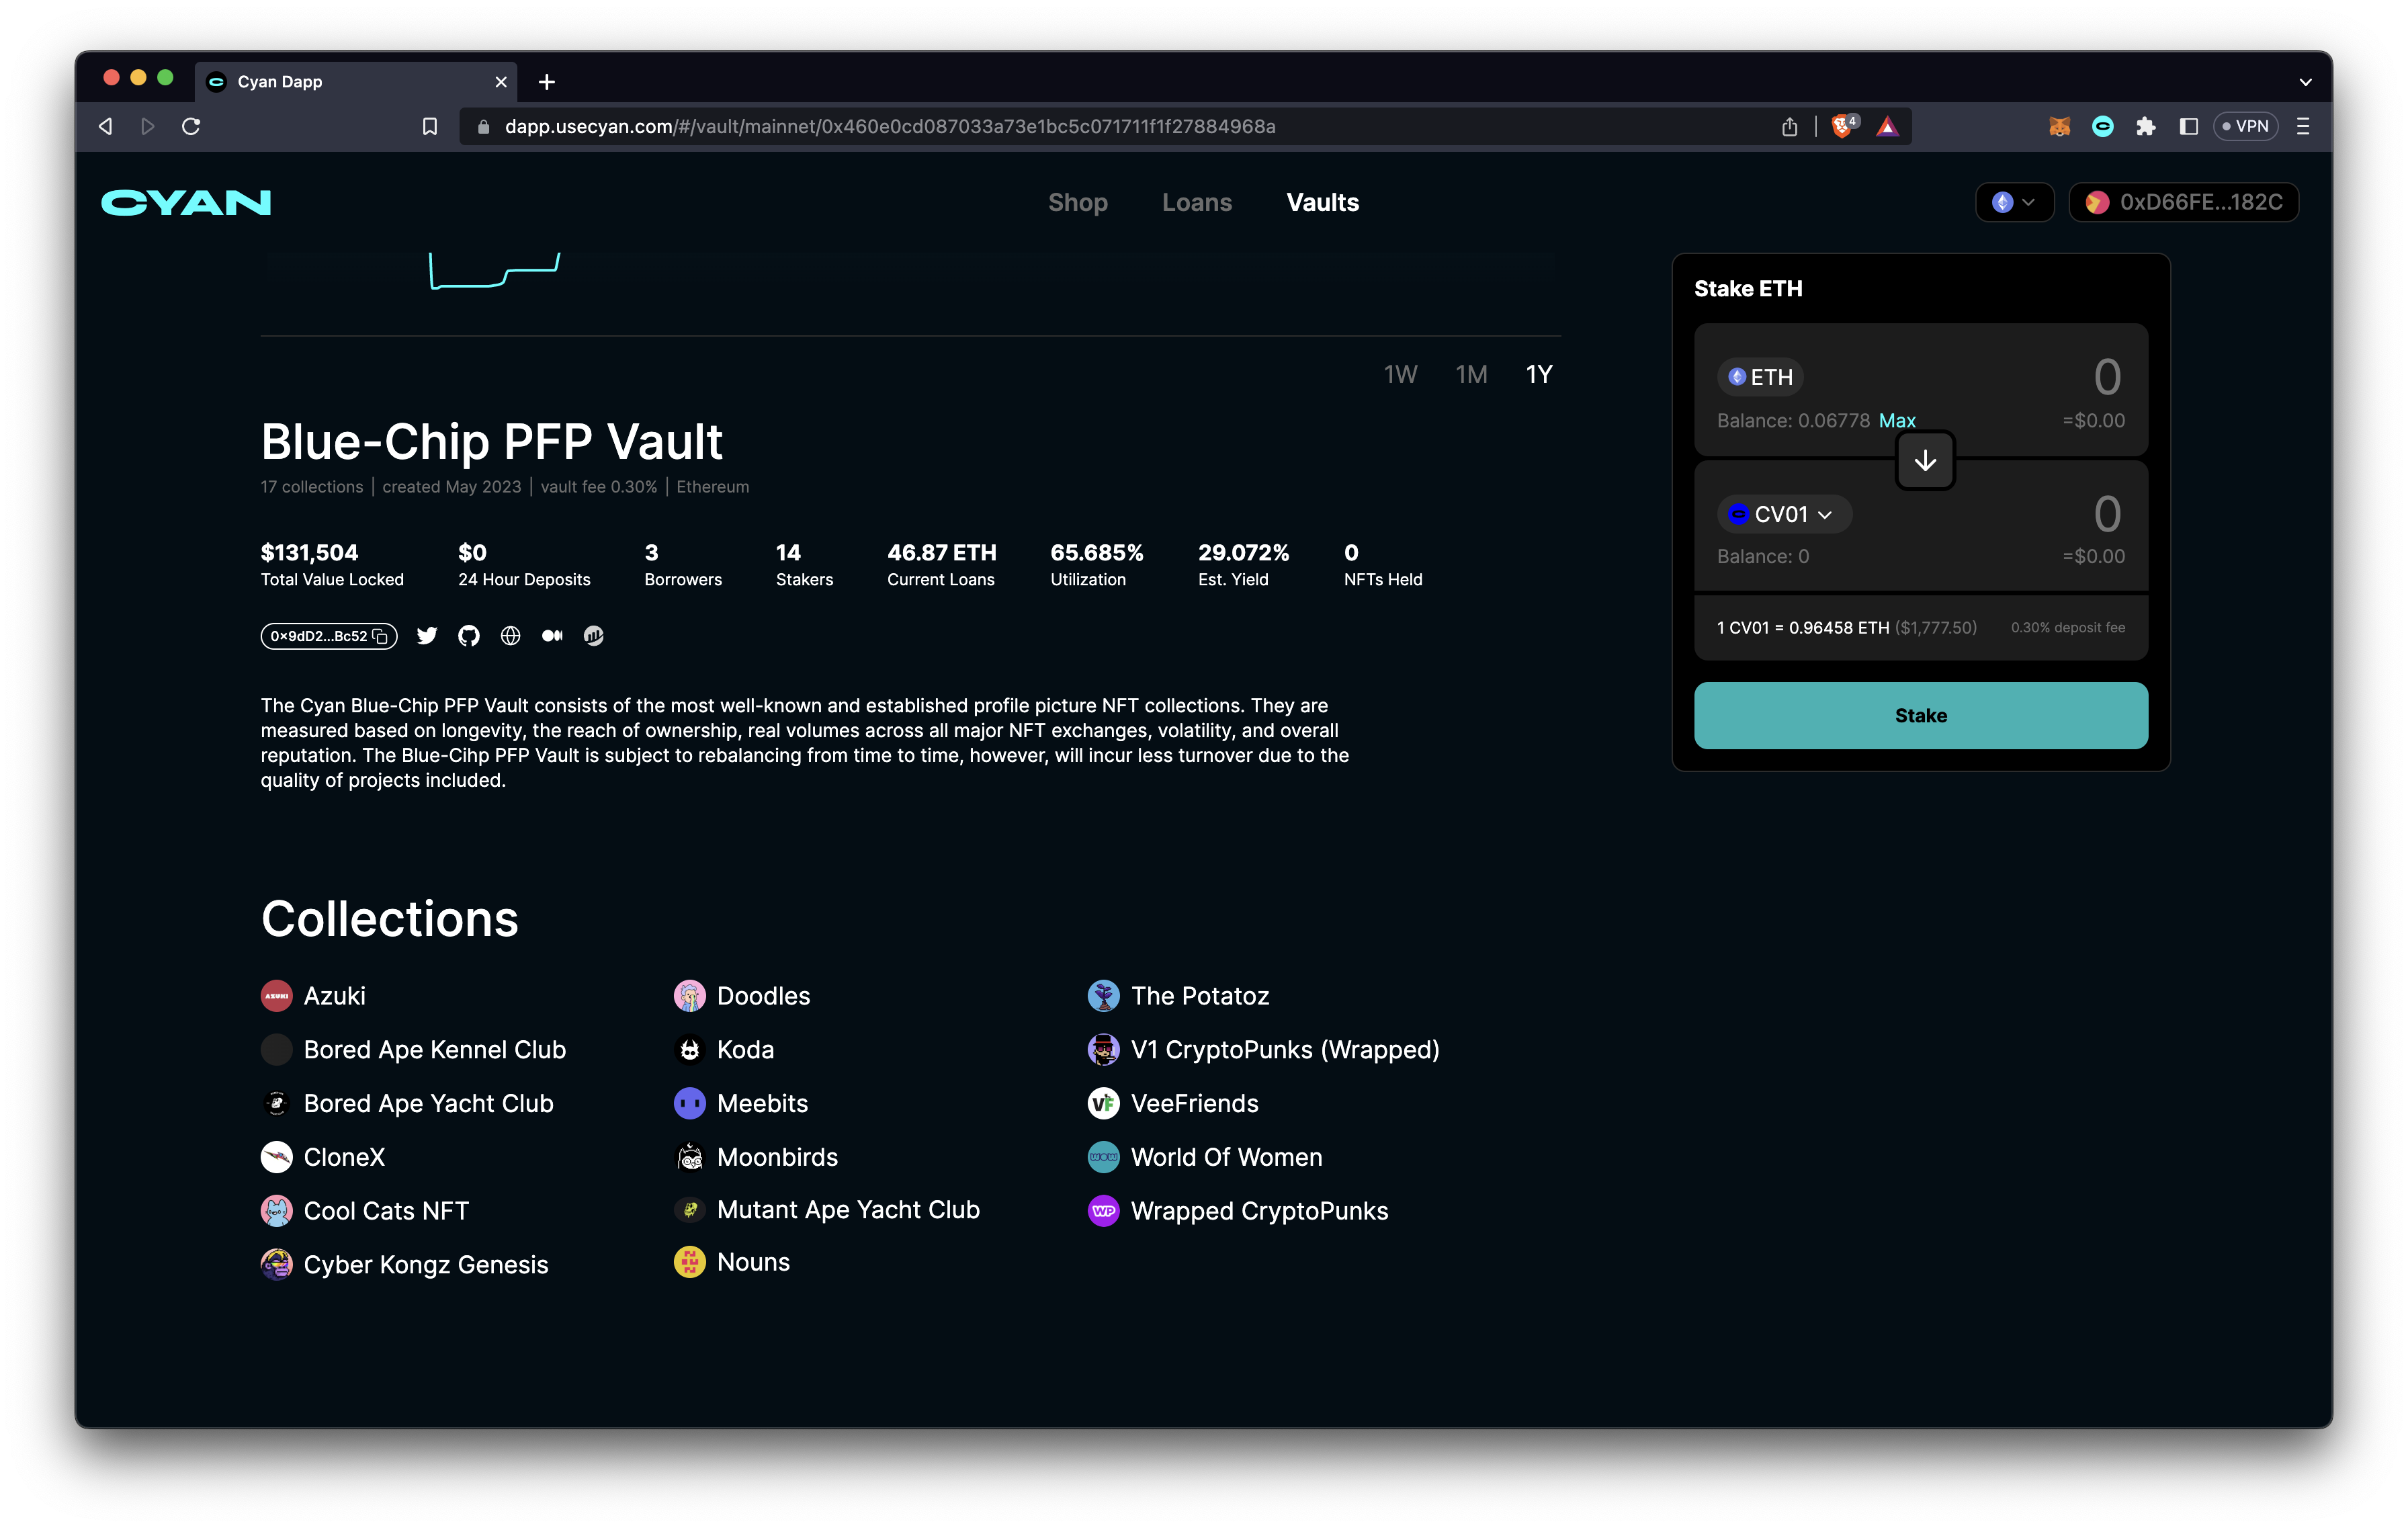2408x1528 pixels.
Task: Select the 1M chart range
Action: pos(1471,374)
